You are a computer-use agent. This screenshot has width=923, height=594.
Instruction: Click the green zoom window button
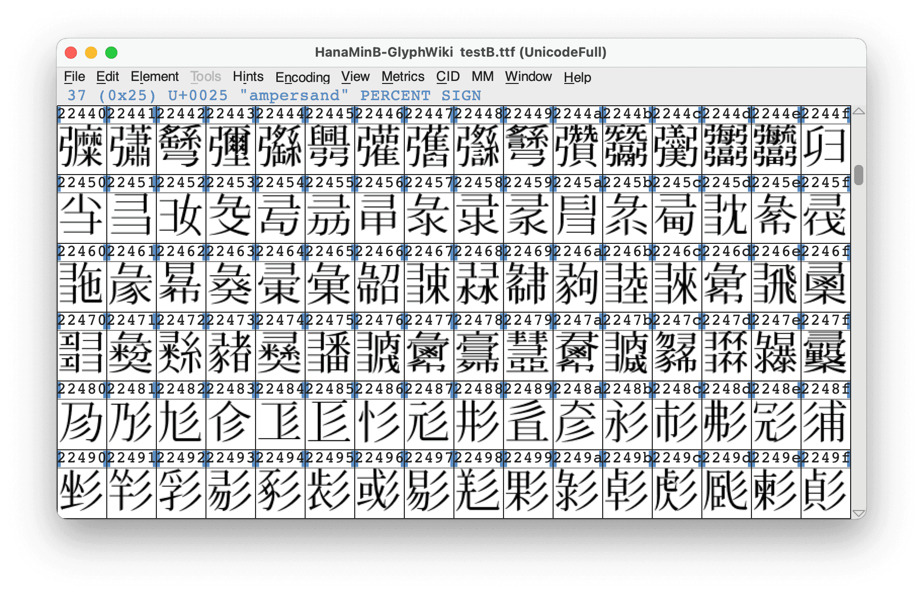(x=111, y=53)
